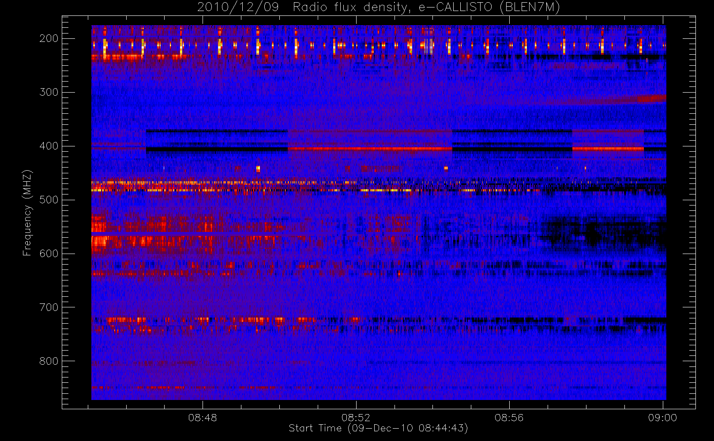
Task: Click the 08:52 time tick label
Action: (x=356, y=418)
